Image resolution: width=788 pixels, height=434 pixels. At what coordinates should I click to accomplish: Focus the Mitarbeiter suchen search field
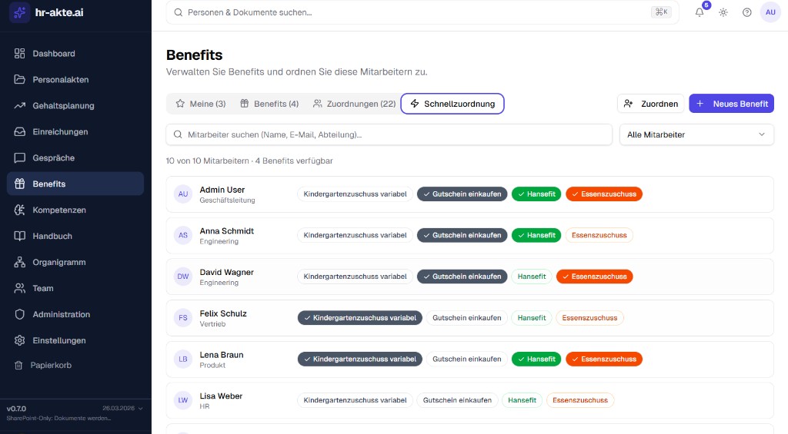(x=389, y=134)
